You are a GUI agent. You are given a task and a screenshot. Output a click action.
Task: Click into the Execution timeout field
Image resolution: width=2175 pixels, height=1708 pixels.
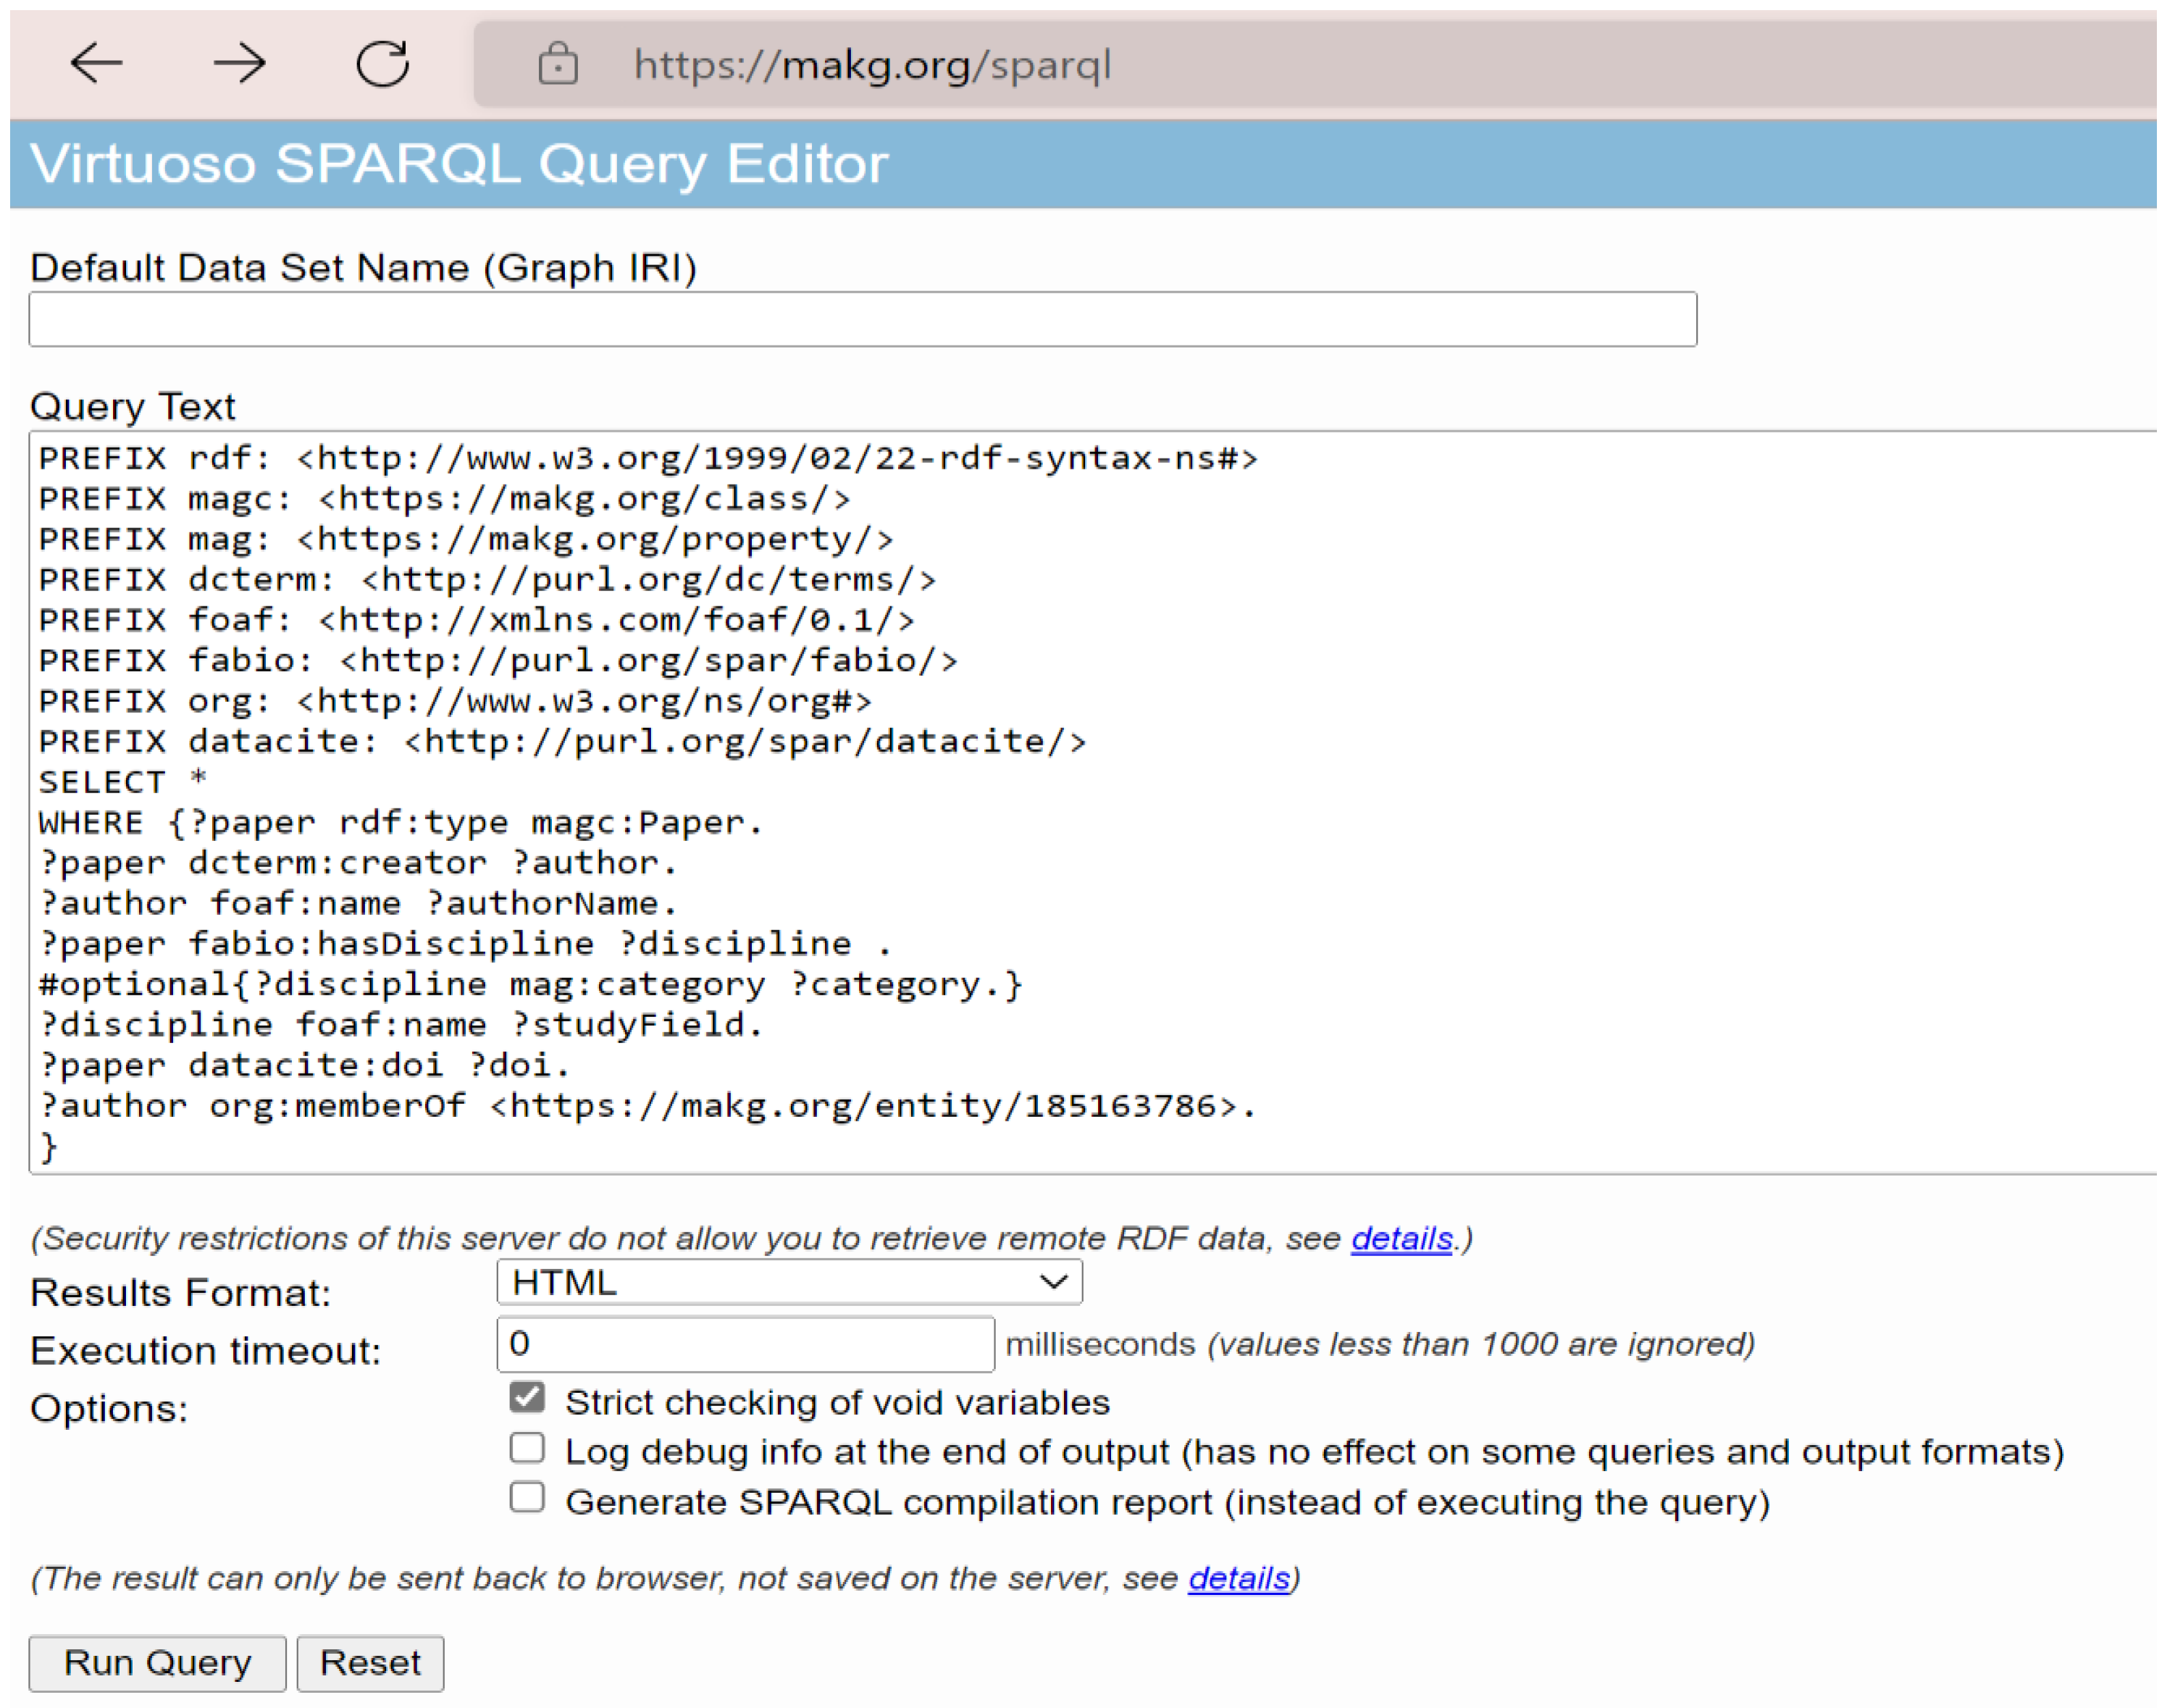pos(745,1343)
